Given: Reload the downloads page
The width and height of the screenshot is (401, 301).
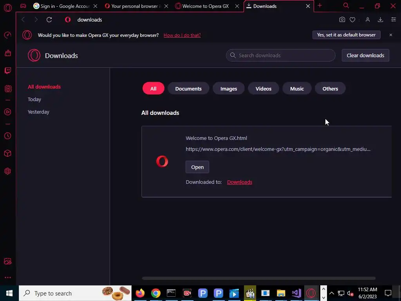Looking at the screenshot, I should [x=49, y=20].
